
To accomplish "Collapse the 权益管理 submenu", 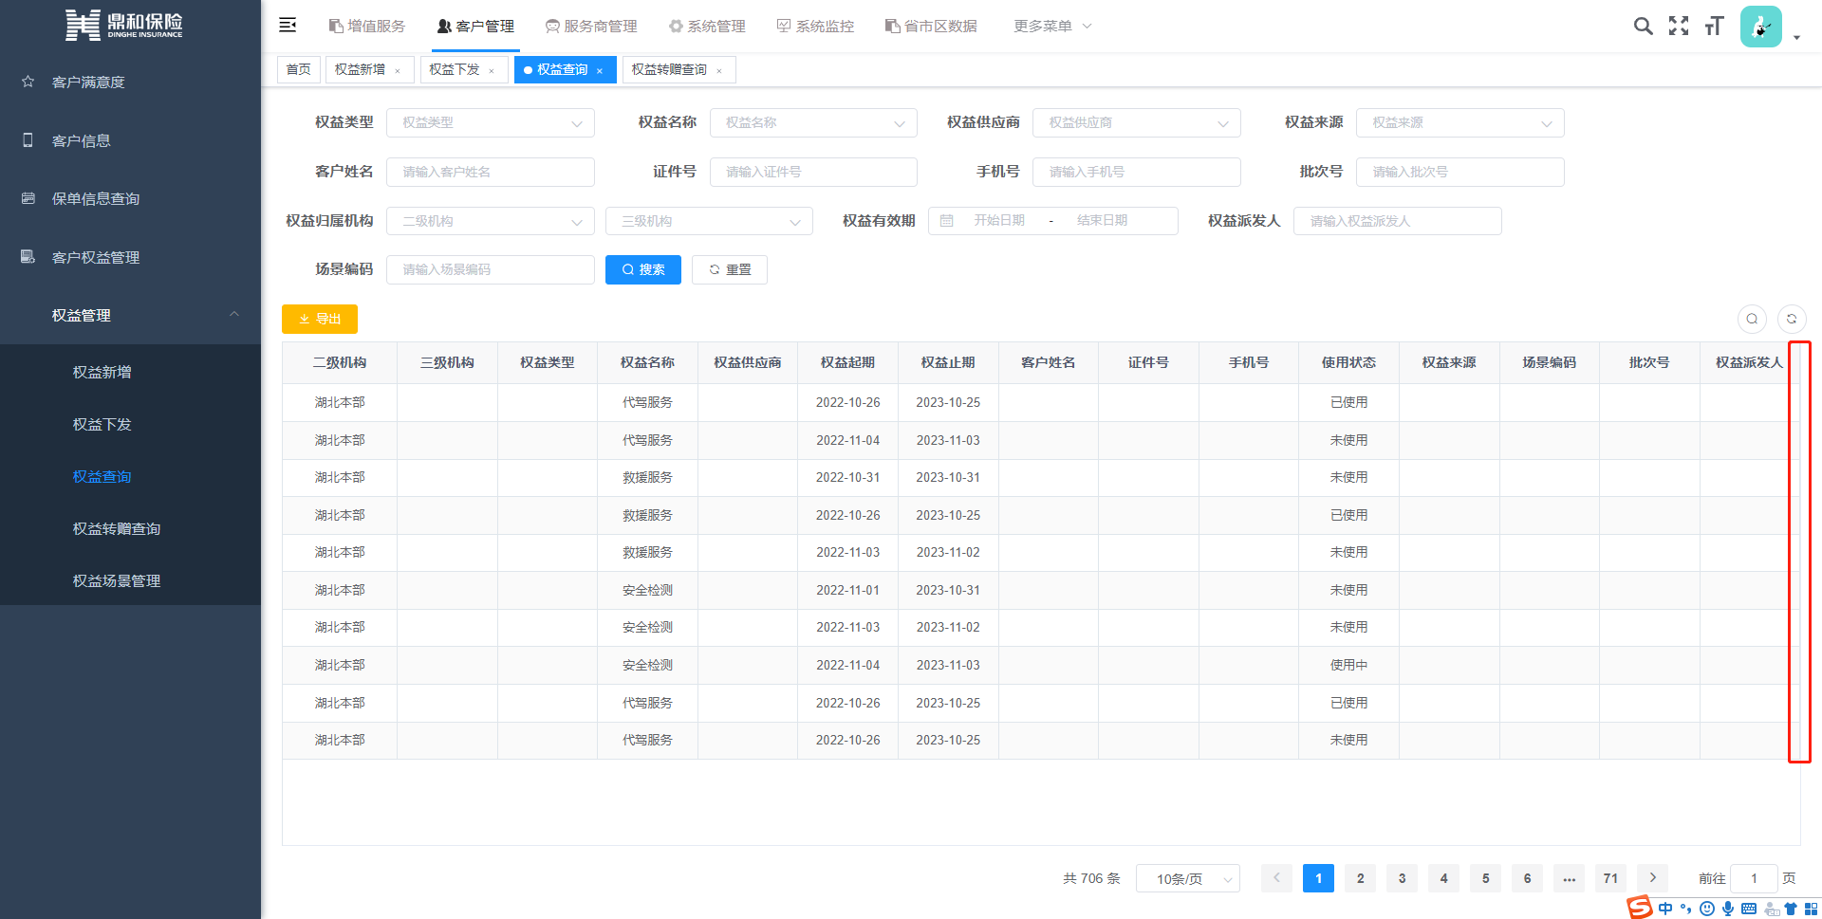I will pos(130,315).
